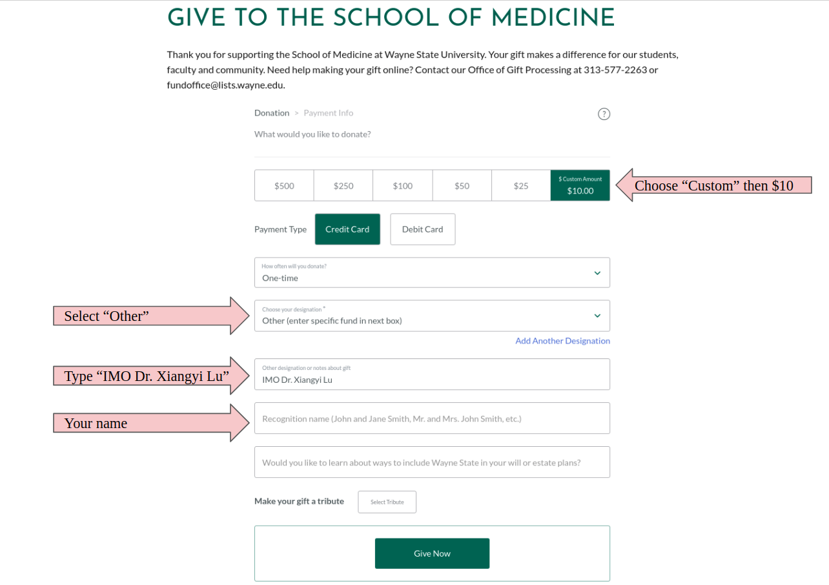
Task: Choose the $100 donation amount
Action: click(402, 186)
